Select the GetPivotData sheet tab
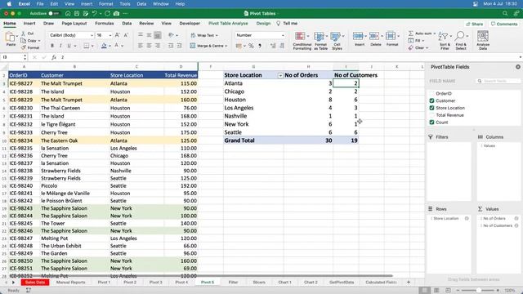 tap(342, 282)
